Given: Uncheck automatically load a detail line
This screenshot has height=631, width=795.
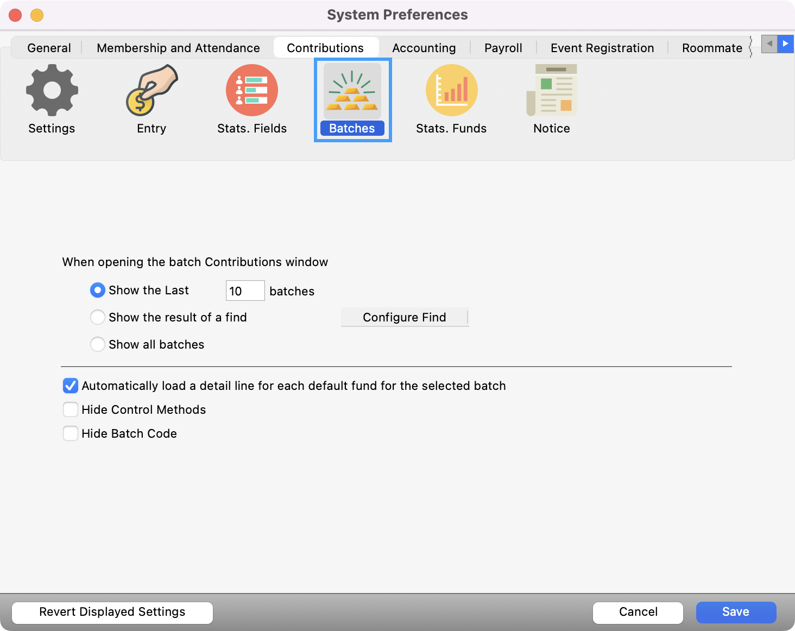Looking at the screenshot, I should click(x=71, y=386).
